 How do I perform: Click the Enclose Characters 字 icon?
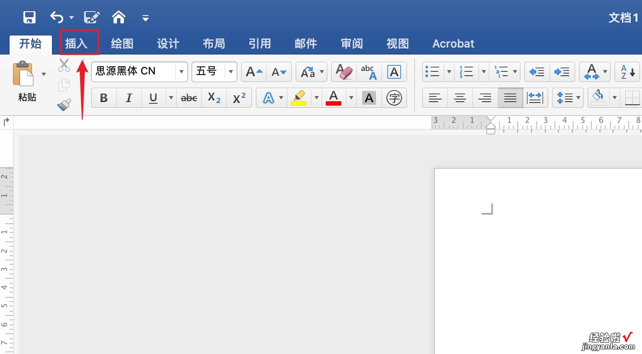coord(394,98)
